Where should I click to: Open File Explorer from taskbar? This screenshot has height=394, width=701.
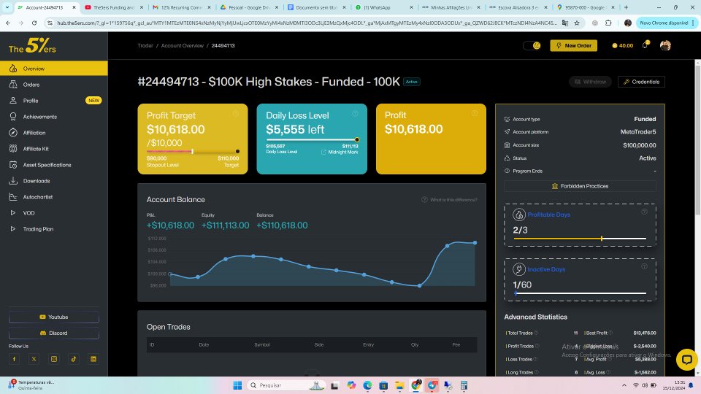[399, 385]
